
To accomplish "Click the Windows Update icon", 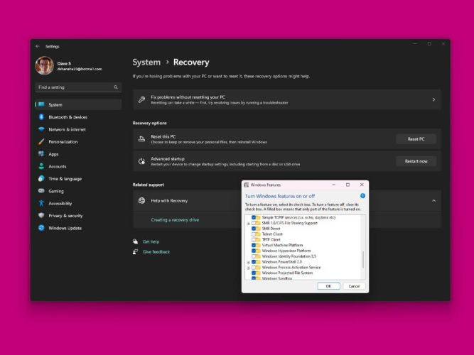I will pos(41,228).
